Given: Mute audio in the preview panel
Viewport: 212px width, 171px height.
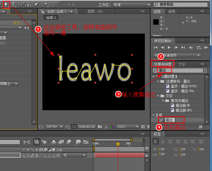Looking at the screenshot, I should [191, 47].
